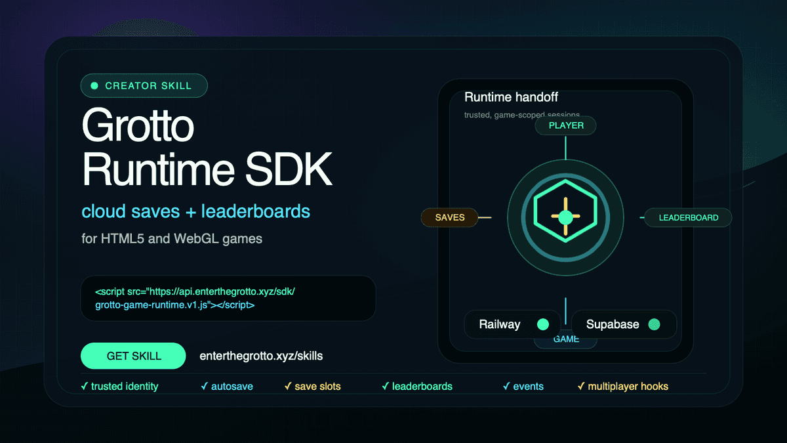Click the cloud saves + leaderboards subtitle
This screenshot has height=443, width=787.
click(196, 211)
